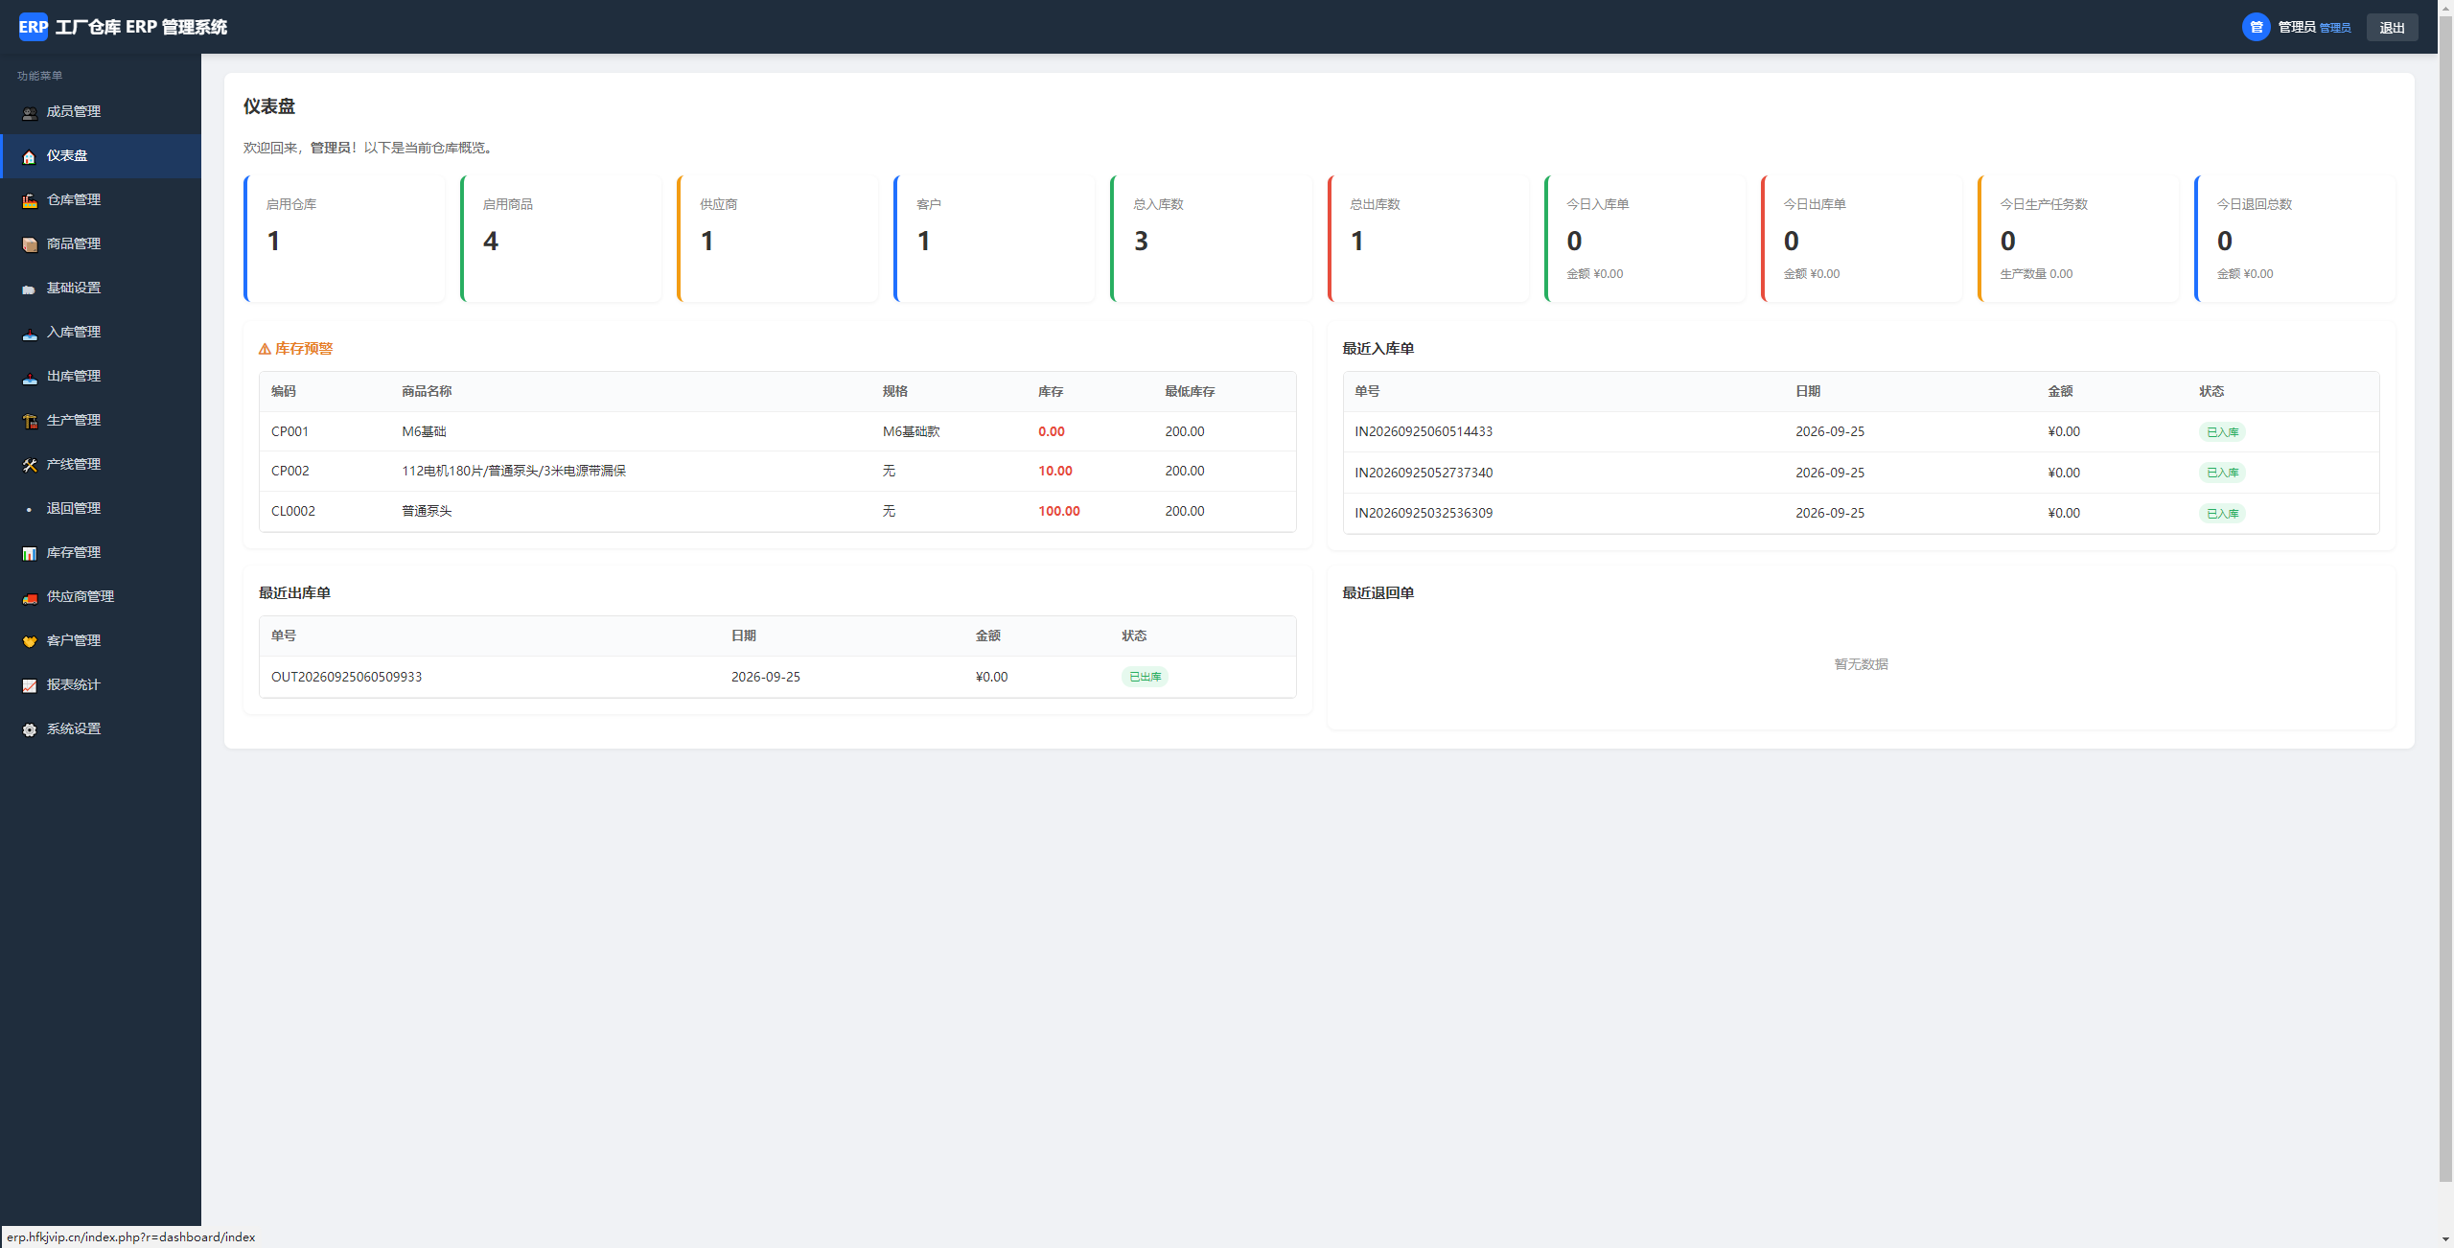Click the 暂无数据 placeholder text
The height and width of the screenshot is (1248, 2454).
[x=1861, y=664]
